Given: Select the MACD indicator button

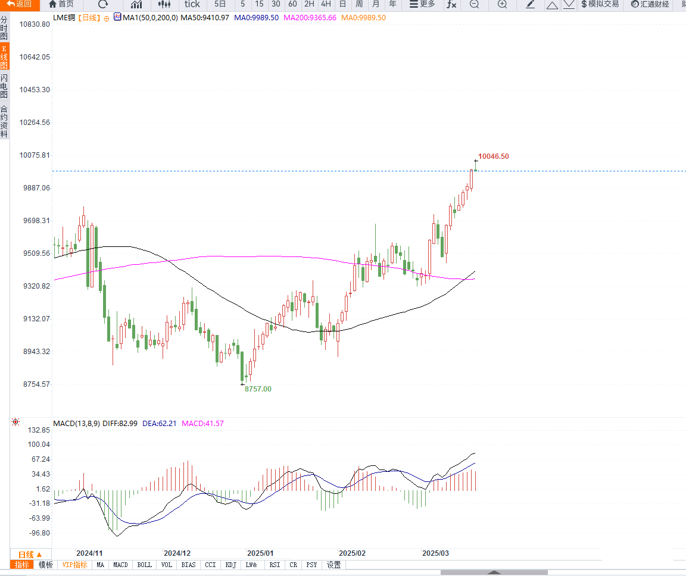Looking at the screenshot, I should (x=120, y=565).
